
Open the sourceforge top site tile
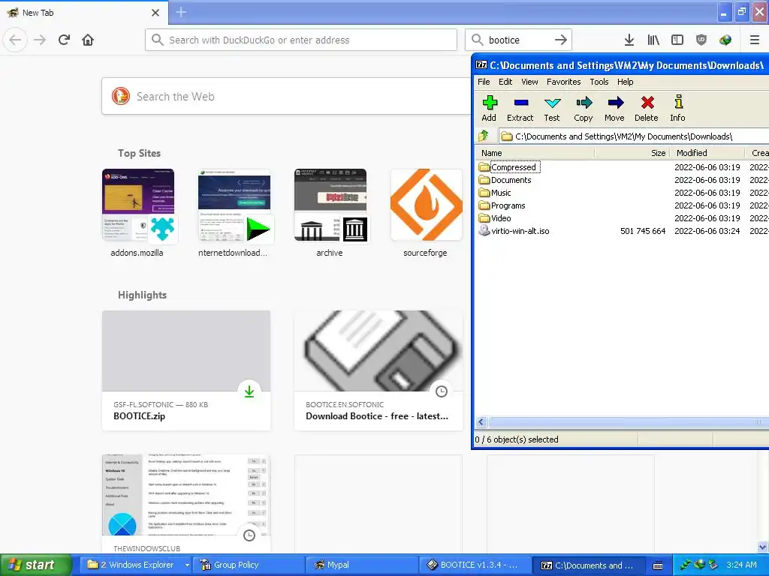point(426,214)
